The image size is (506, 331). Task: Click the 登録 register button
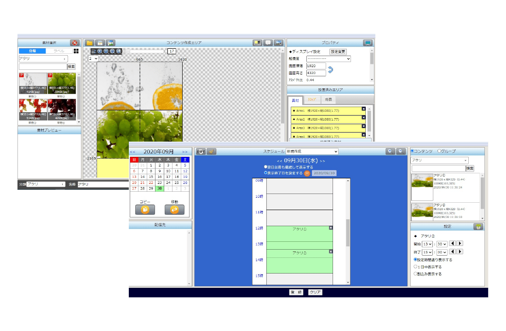coord(296,292)
